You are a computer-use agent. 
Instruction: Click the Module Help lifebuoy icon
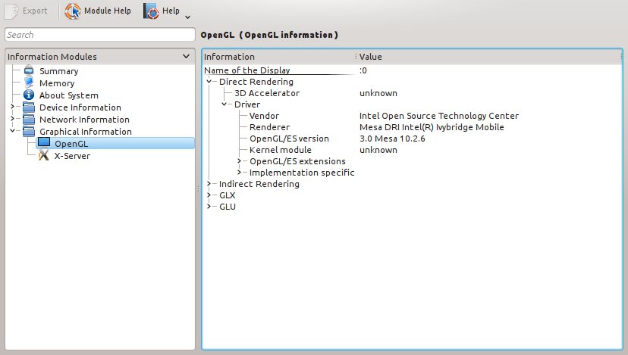pyautogui.click(x=74, y=11)
